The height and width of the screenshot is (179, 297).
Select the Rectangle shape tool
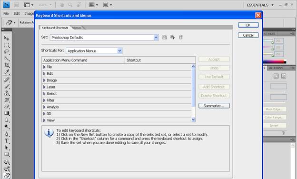pyautogui.click(x=7, y=154)
